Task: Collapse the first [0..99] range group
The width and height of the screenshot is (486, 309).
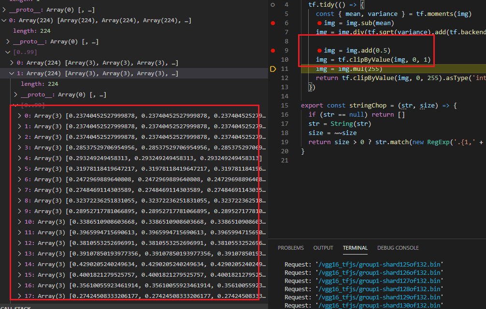Action: [x=8, y=52]
